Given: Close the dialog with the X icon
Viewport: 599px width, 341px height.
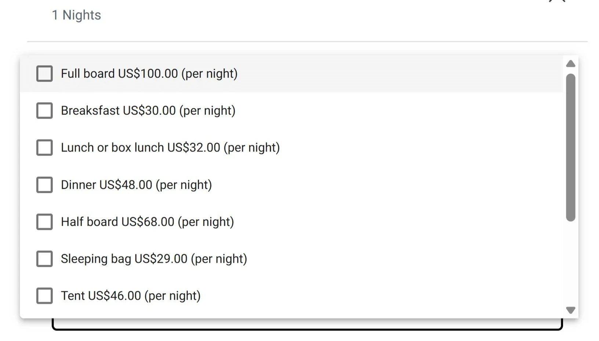Looking at the screenshot, I should 557,1.
